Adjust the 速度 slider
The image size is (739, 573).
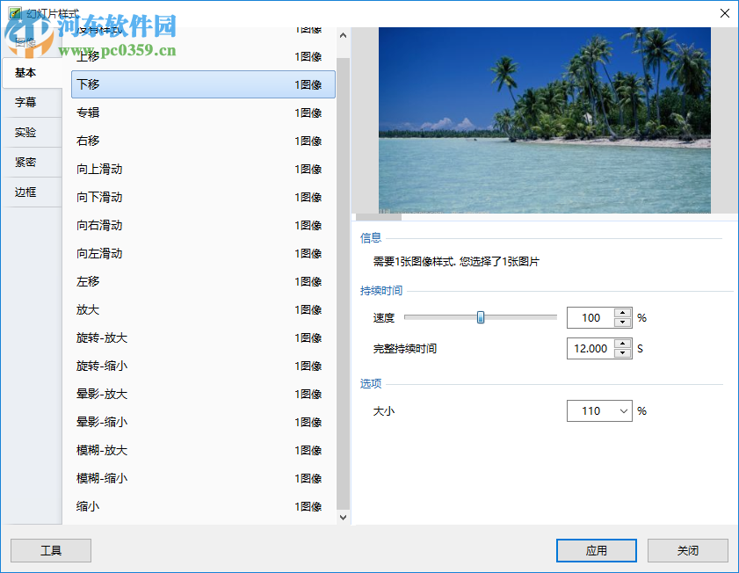click(x=480, y=317)
